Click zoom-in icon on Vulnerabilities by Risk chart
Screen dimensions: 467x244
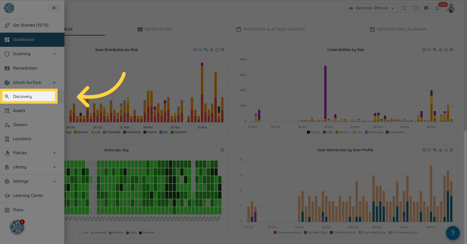pyautogui.click(x=424, y=50)
